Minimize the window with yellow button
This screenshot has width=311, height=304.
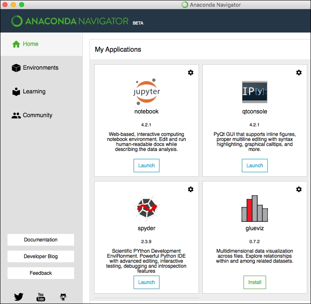pos(13,5)
